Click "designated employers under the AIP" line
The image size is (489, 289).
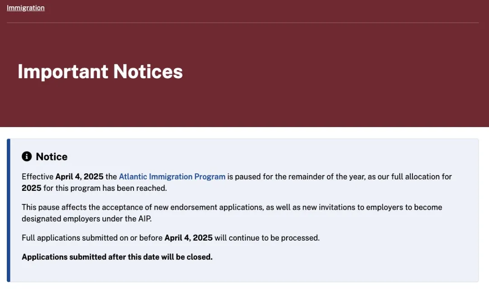[86, 218]
